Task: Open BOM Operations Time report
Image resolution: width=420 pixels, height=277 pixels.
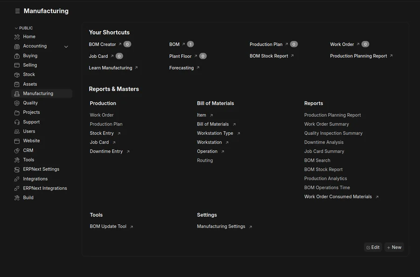Action: click(327, 187)
